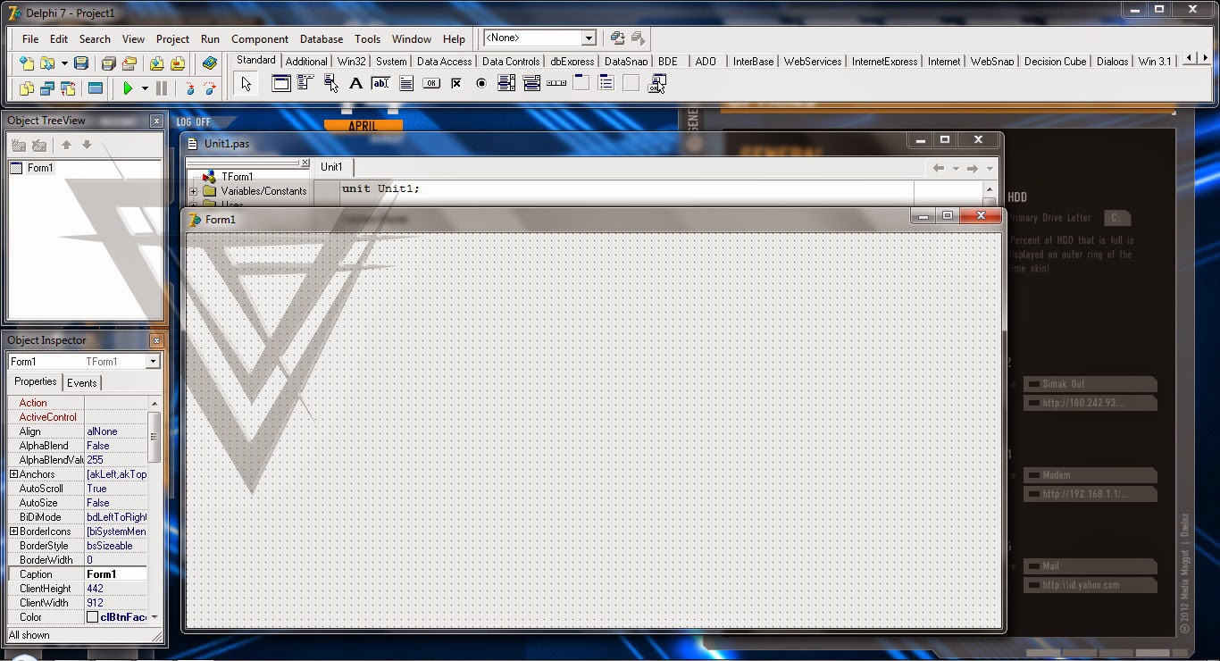This screenshot has height=661, width=1220.
Task: Open the Object Inspector Form1 component selector
Action: pyautogui.click(x=84, y=362)
